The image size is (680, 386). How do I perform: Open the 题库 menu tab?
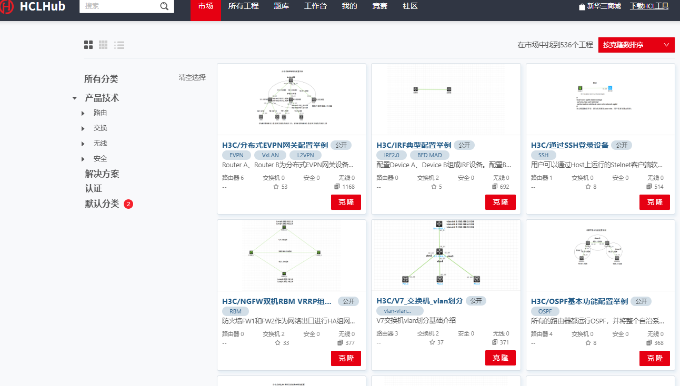coord(281,6)
